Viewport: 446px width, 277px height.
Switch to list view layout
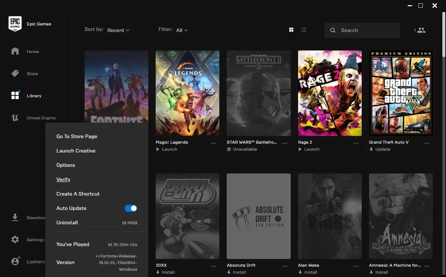(303, 30)
